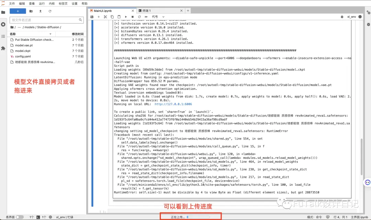Click the upload progress bar in status bar
371x220 pixels.
(x=198, y=217)
